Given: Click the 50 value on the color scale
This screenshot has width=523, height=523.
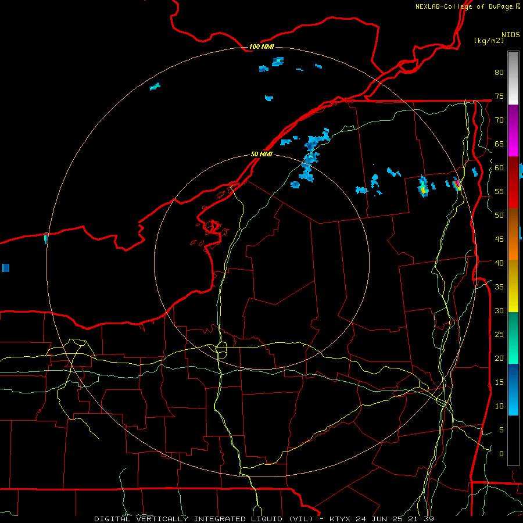Looking at the screenshot, I should coord(499,215).
